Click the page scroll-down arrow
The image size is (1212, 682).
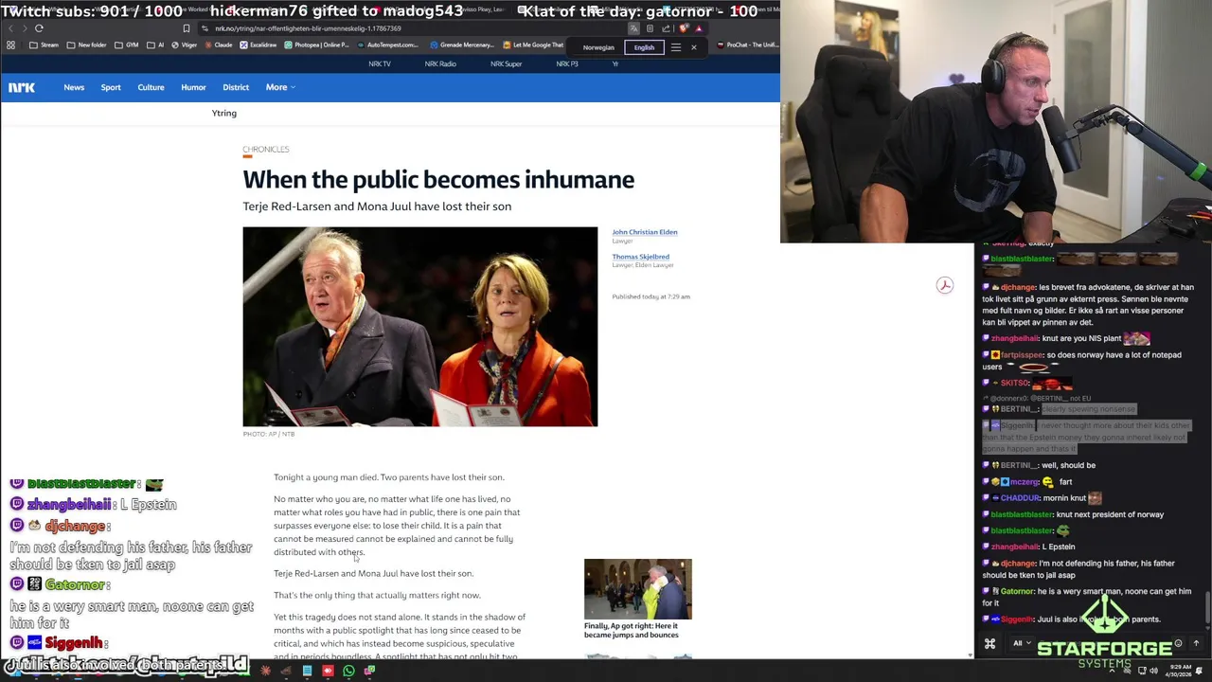(x=971, y=655)
